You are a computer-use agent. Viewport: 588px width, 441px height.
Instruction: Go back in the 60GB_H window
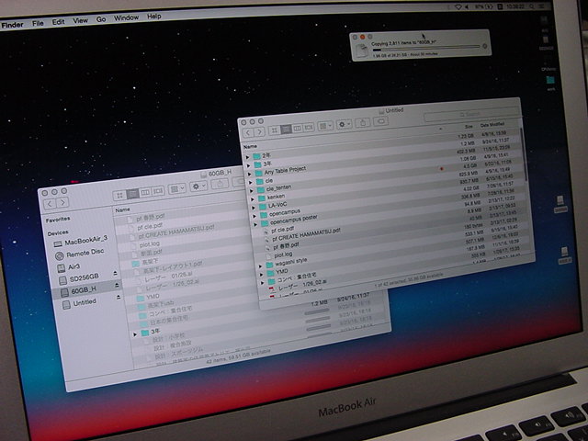(51, 204)
